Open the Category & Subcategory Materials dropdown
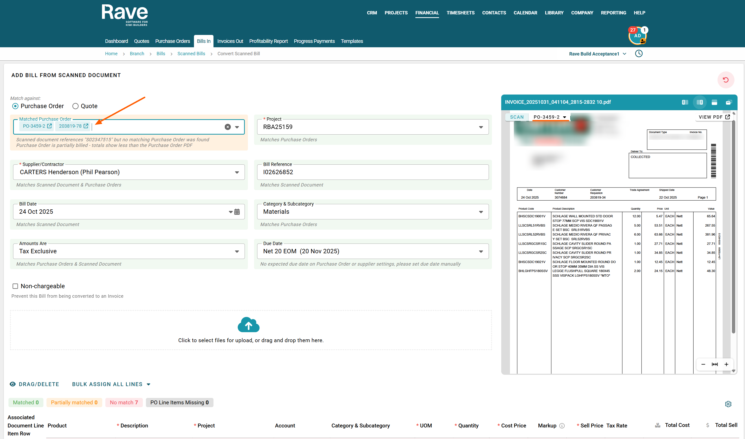 (481, 212)
